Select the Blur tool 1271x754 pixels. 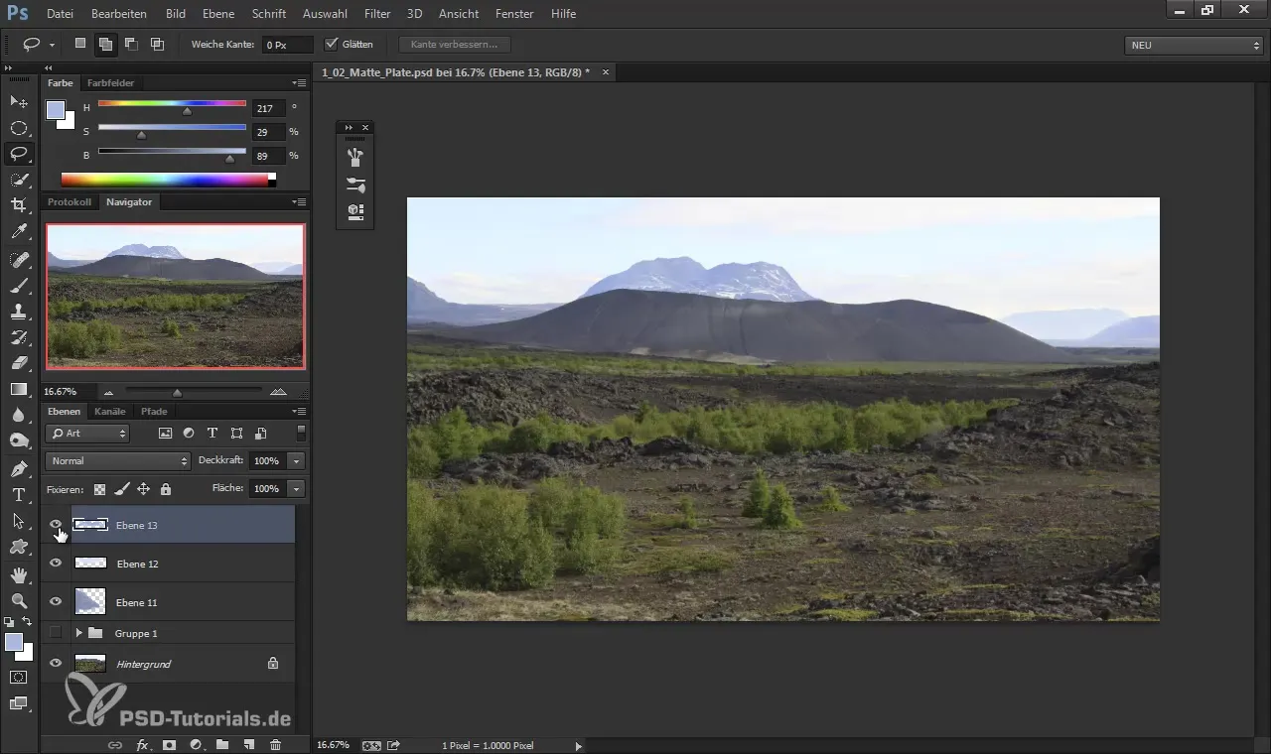click(x=19, y=415)
